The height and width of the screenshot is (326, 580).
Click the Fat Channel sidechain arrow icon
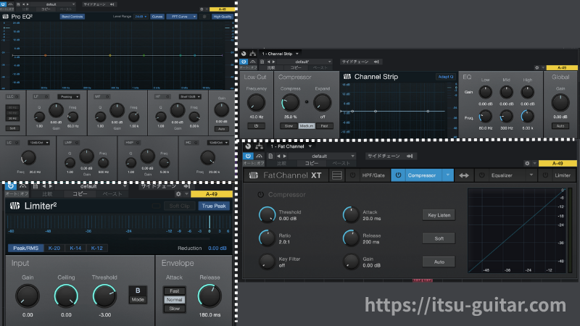[410, 156]
